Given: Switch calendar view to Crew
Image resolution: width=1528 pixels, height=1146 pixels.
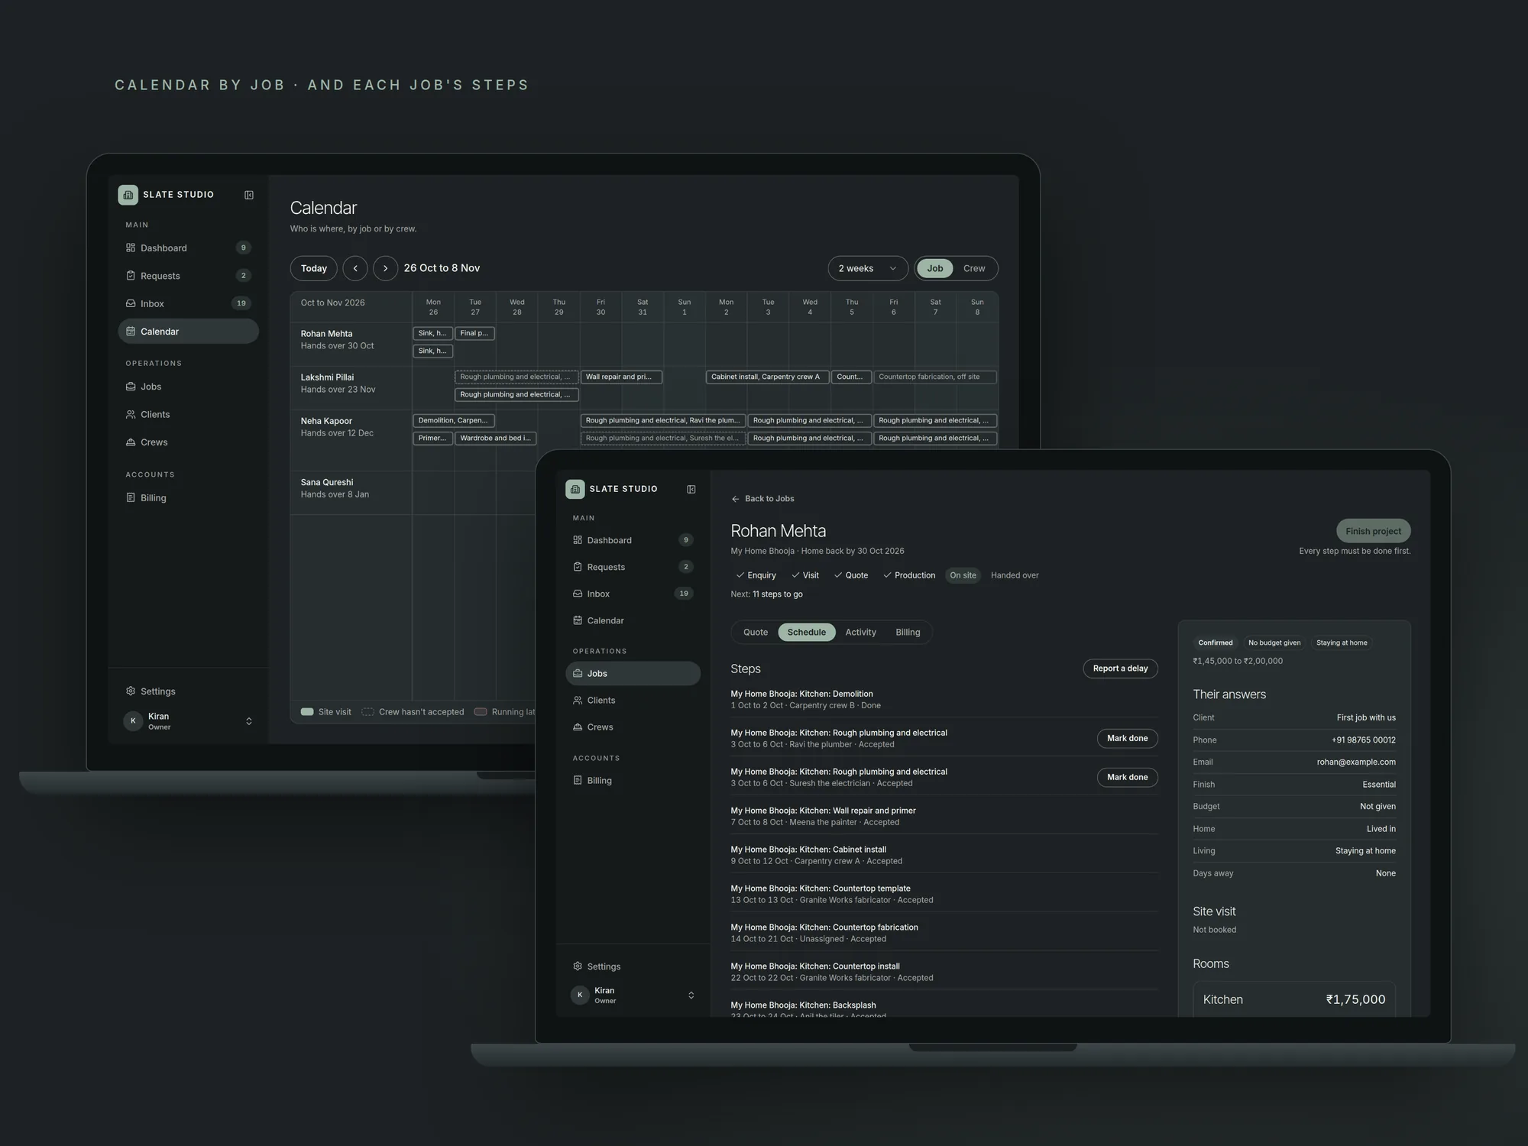Looking at the screenshot, I should coord(974,268).
